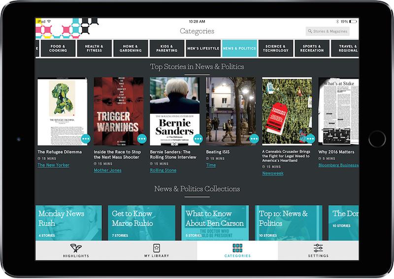This screenshot has height=279, width=394.
Task: Open the Mother Jones magazine link
Action: coord(107,170)
